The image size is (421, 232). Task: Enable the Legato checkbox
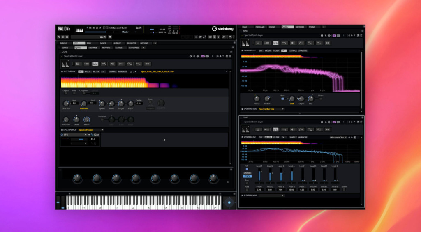66,93
